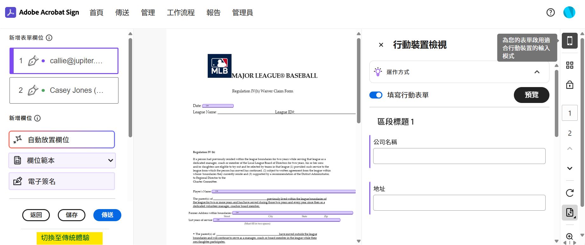Open the page thumbnails grid icon
Image resolution: width=585 pixels, height=245 pixels.
[x=570, y=65]
